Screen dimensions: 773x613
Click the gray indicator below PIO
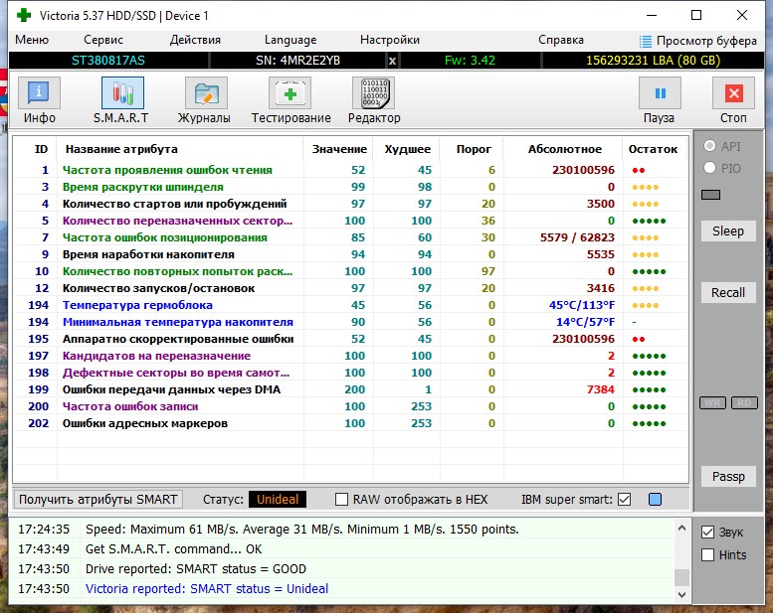(x=711, y=195)
